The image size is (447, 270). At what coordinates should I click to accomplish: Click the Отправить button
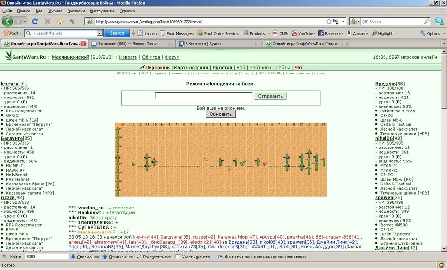pyautogui.click(x=270, y=96)
